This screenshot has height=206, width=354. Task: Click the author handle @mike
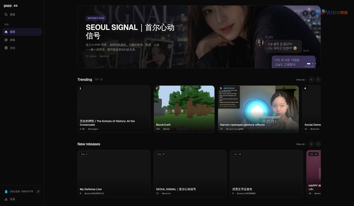pos(166,129)
